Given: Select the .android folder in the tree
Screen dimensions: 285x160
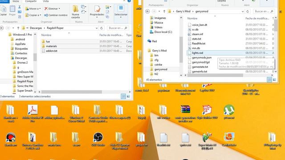Looking at the screenshot, I should point(20,39).
